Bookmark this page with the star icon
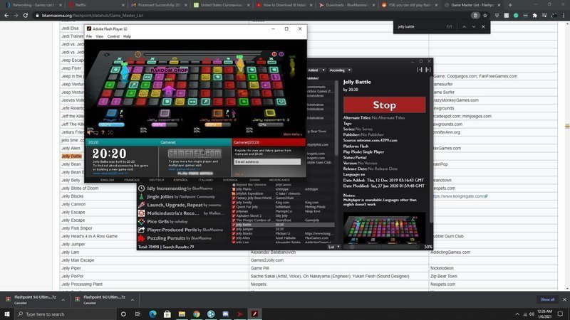 [485, 16]
